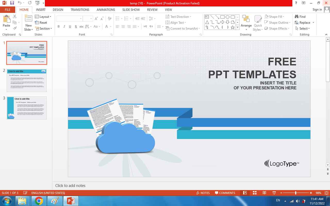Click the Save icon in quick access toolbar
Screen dimensions: 330x206
12,3
